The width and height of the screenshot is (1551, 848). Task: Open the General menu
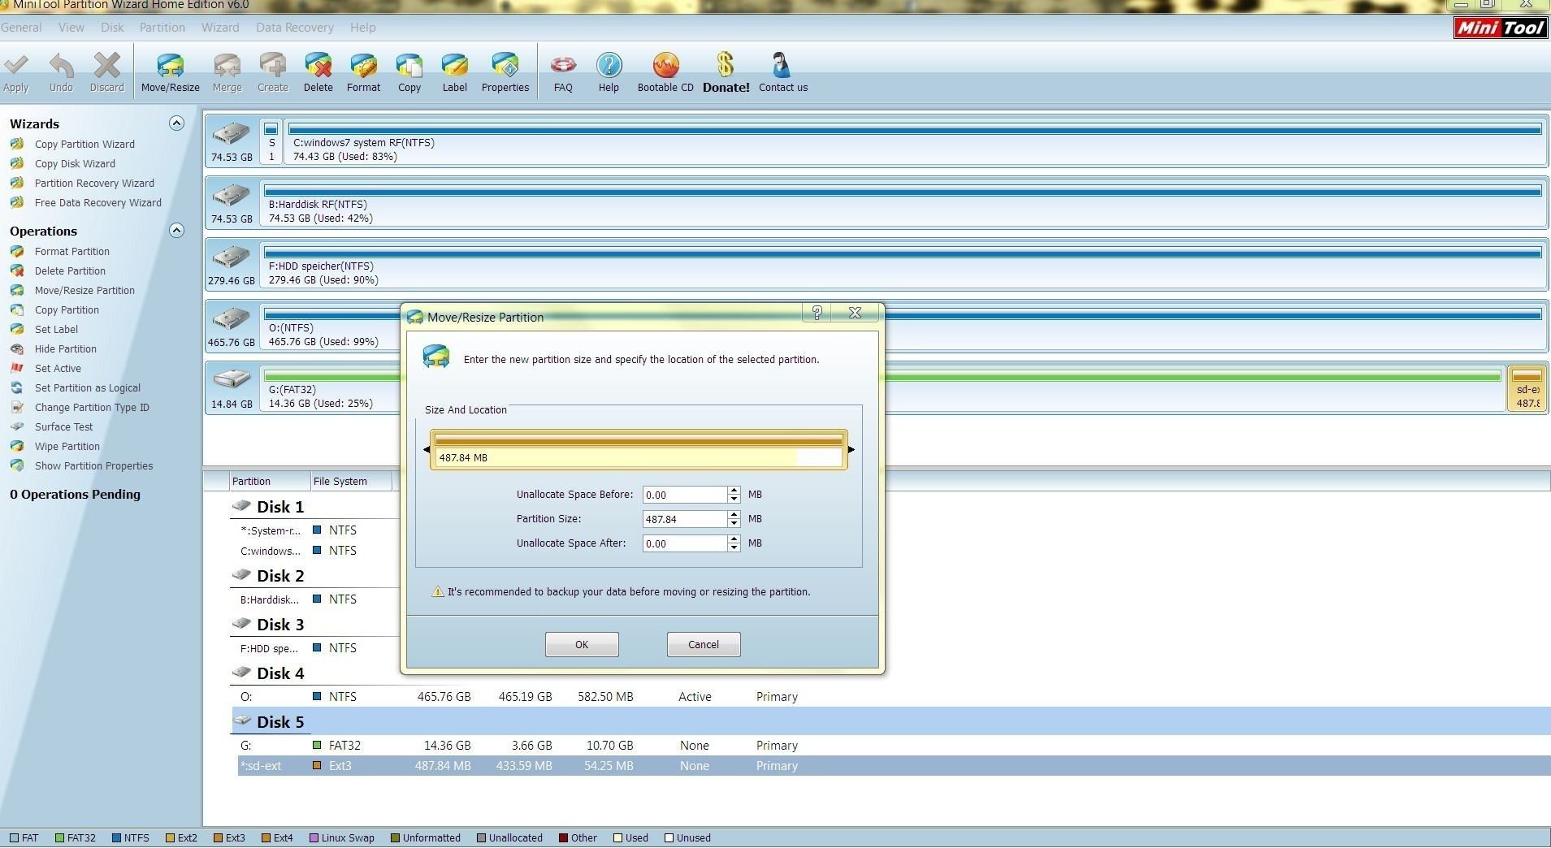tap(21, 28)
